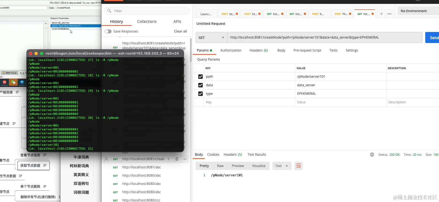Select path=/servers/server101 in REST Client parameters

[x=76, y=26]
